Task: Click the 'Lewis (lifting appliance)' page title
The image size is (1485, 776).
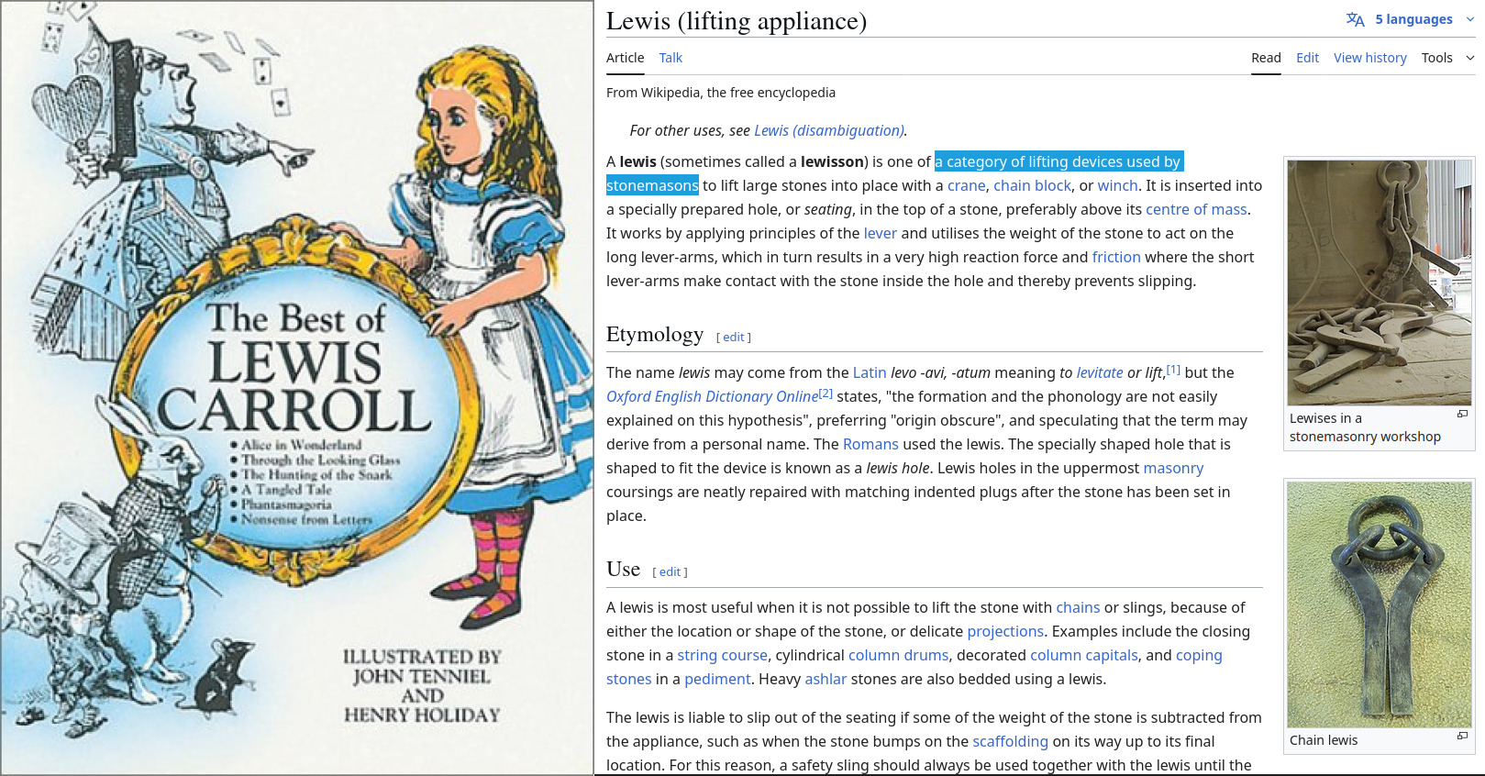Action: 737,21
